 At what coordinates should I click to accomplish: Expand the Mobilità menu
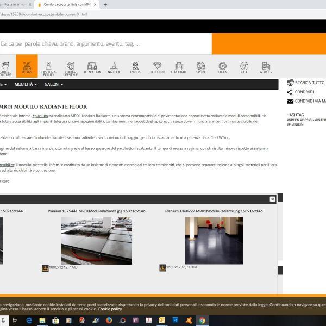pyautogui.click(x=26, y=84)
